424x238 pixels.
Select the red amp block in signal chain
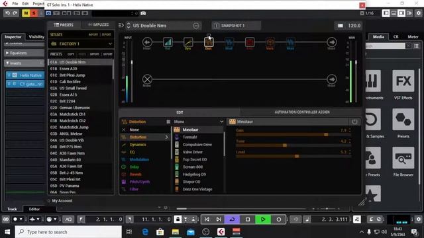pyautogui.click(x=249, y=42)
